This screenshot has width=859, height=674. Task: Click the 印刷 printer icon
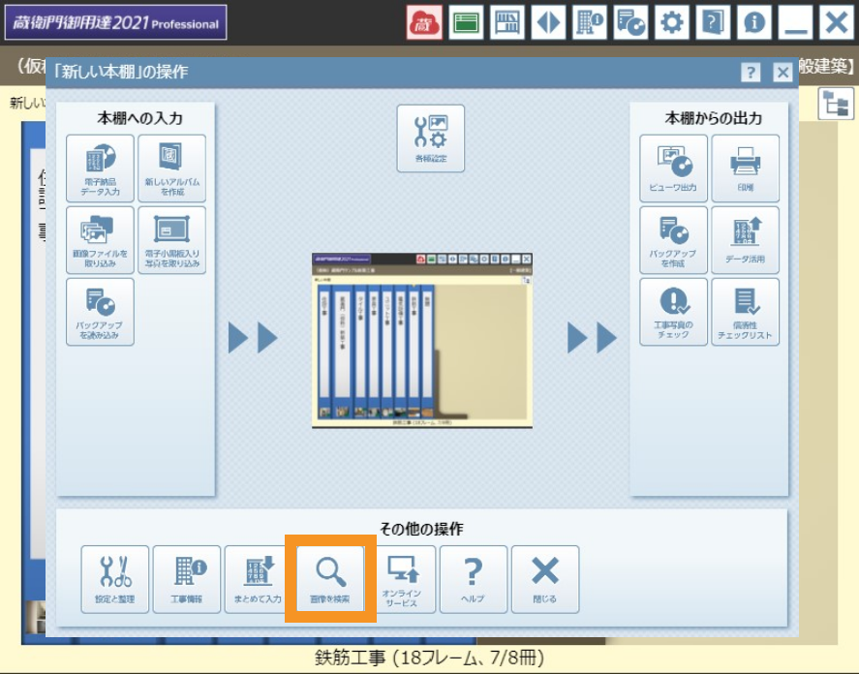(745, 168)
